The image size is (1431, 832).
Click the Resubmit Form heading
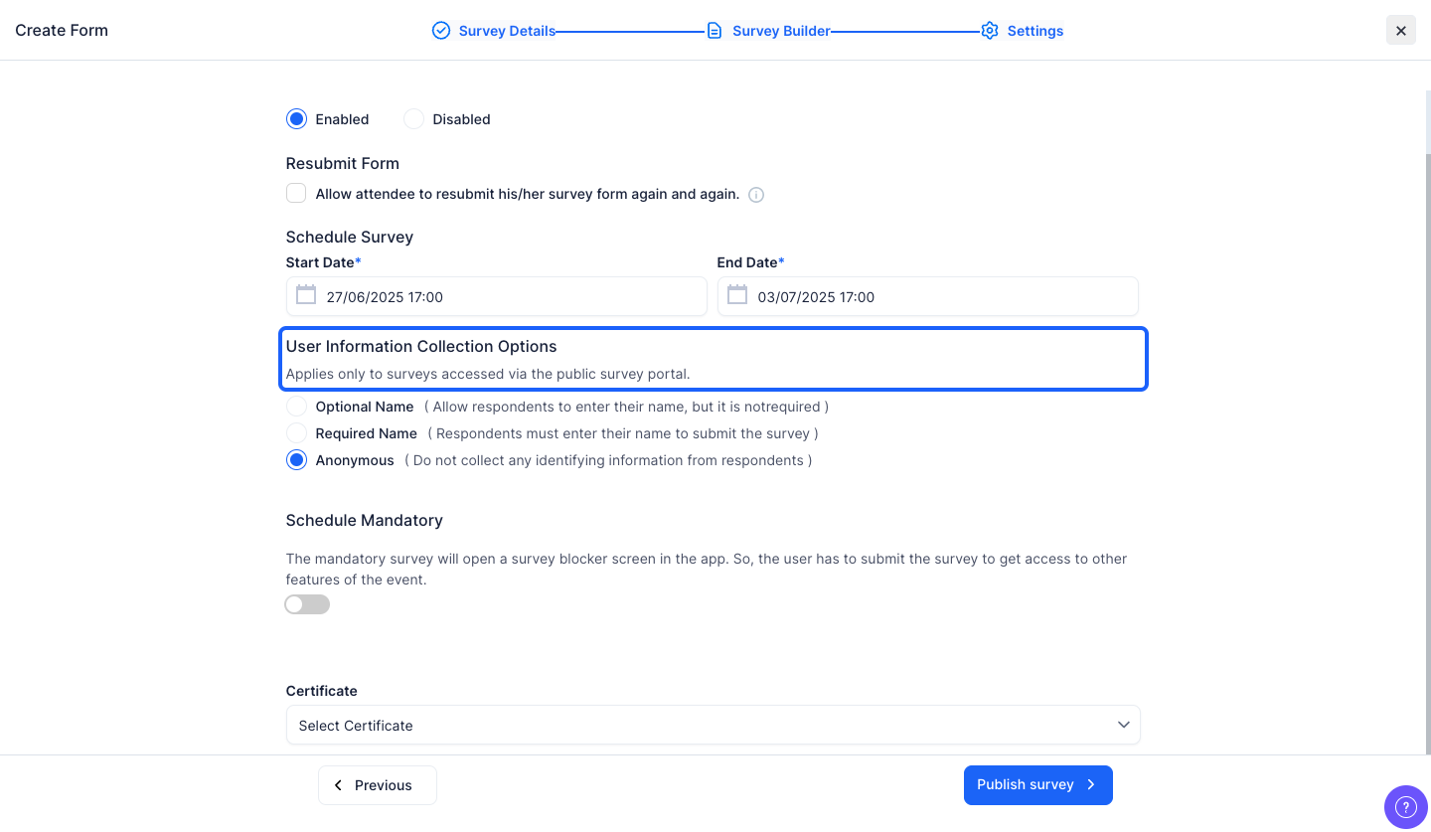pyautogui.click(x=343, y=164)
